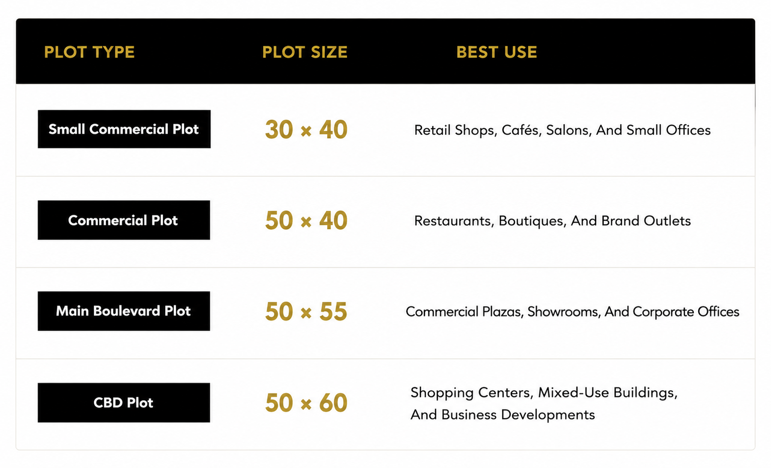Click Shopping Centers, Mixed-Use Buildings text

pos(544,392)
